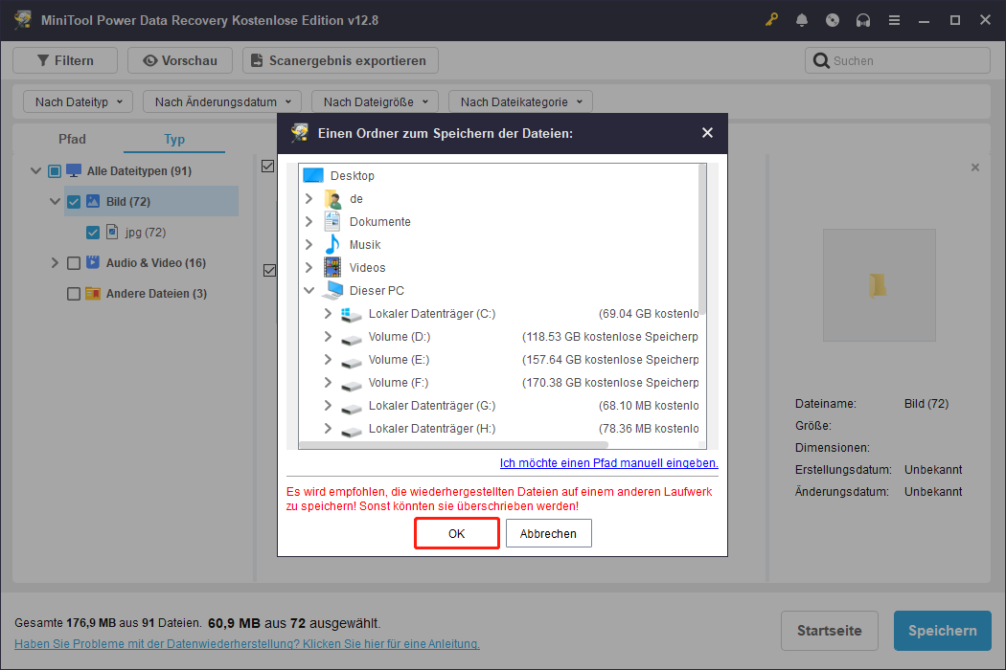This screenshot has width=1006, height=670.
Task: Open the hamburger menu in the title bar
Action: pos(894,19)
